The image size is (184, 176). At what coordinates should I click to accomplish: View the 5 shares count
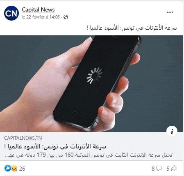tap(168, 169)
